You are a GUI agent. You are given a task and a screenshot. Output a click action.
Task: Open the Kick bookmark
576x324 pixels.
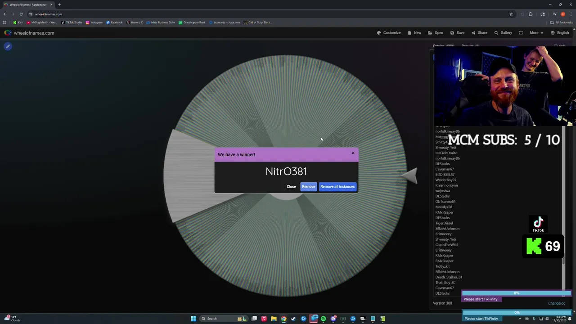[x=18, y=22]
